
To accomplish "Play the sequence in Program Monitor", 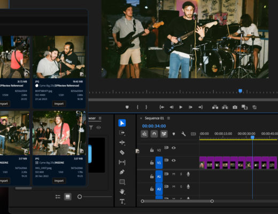I will (x=181, y=107).
